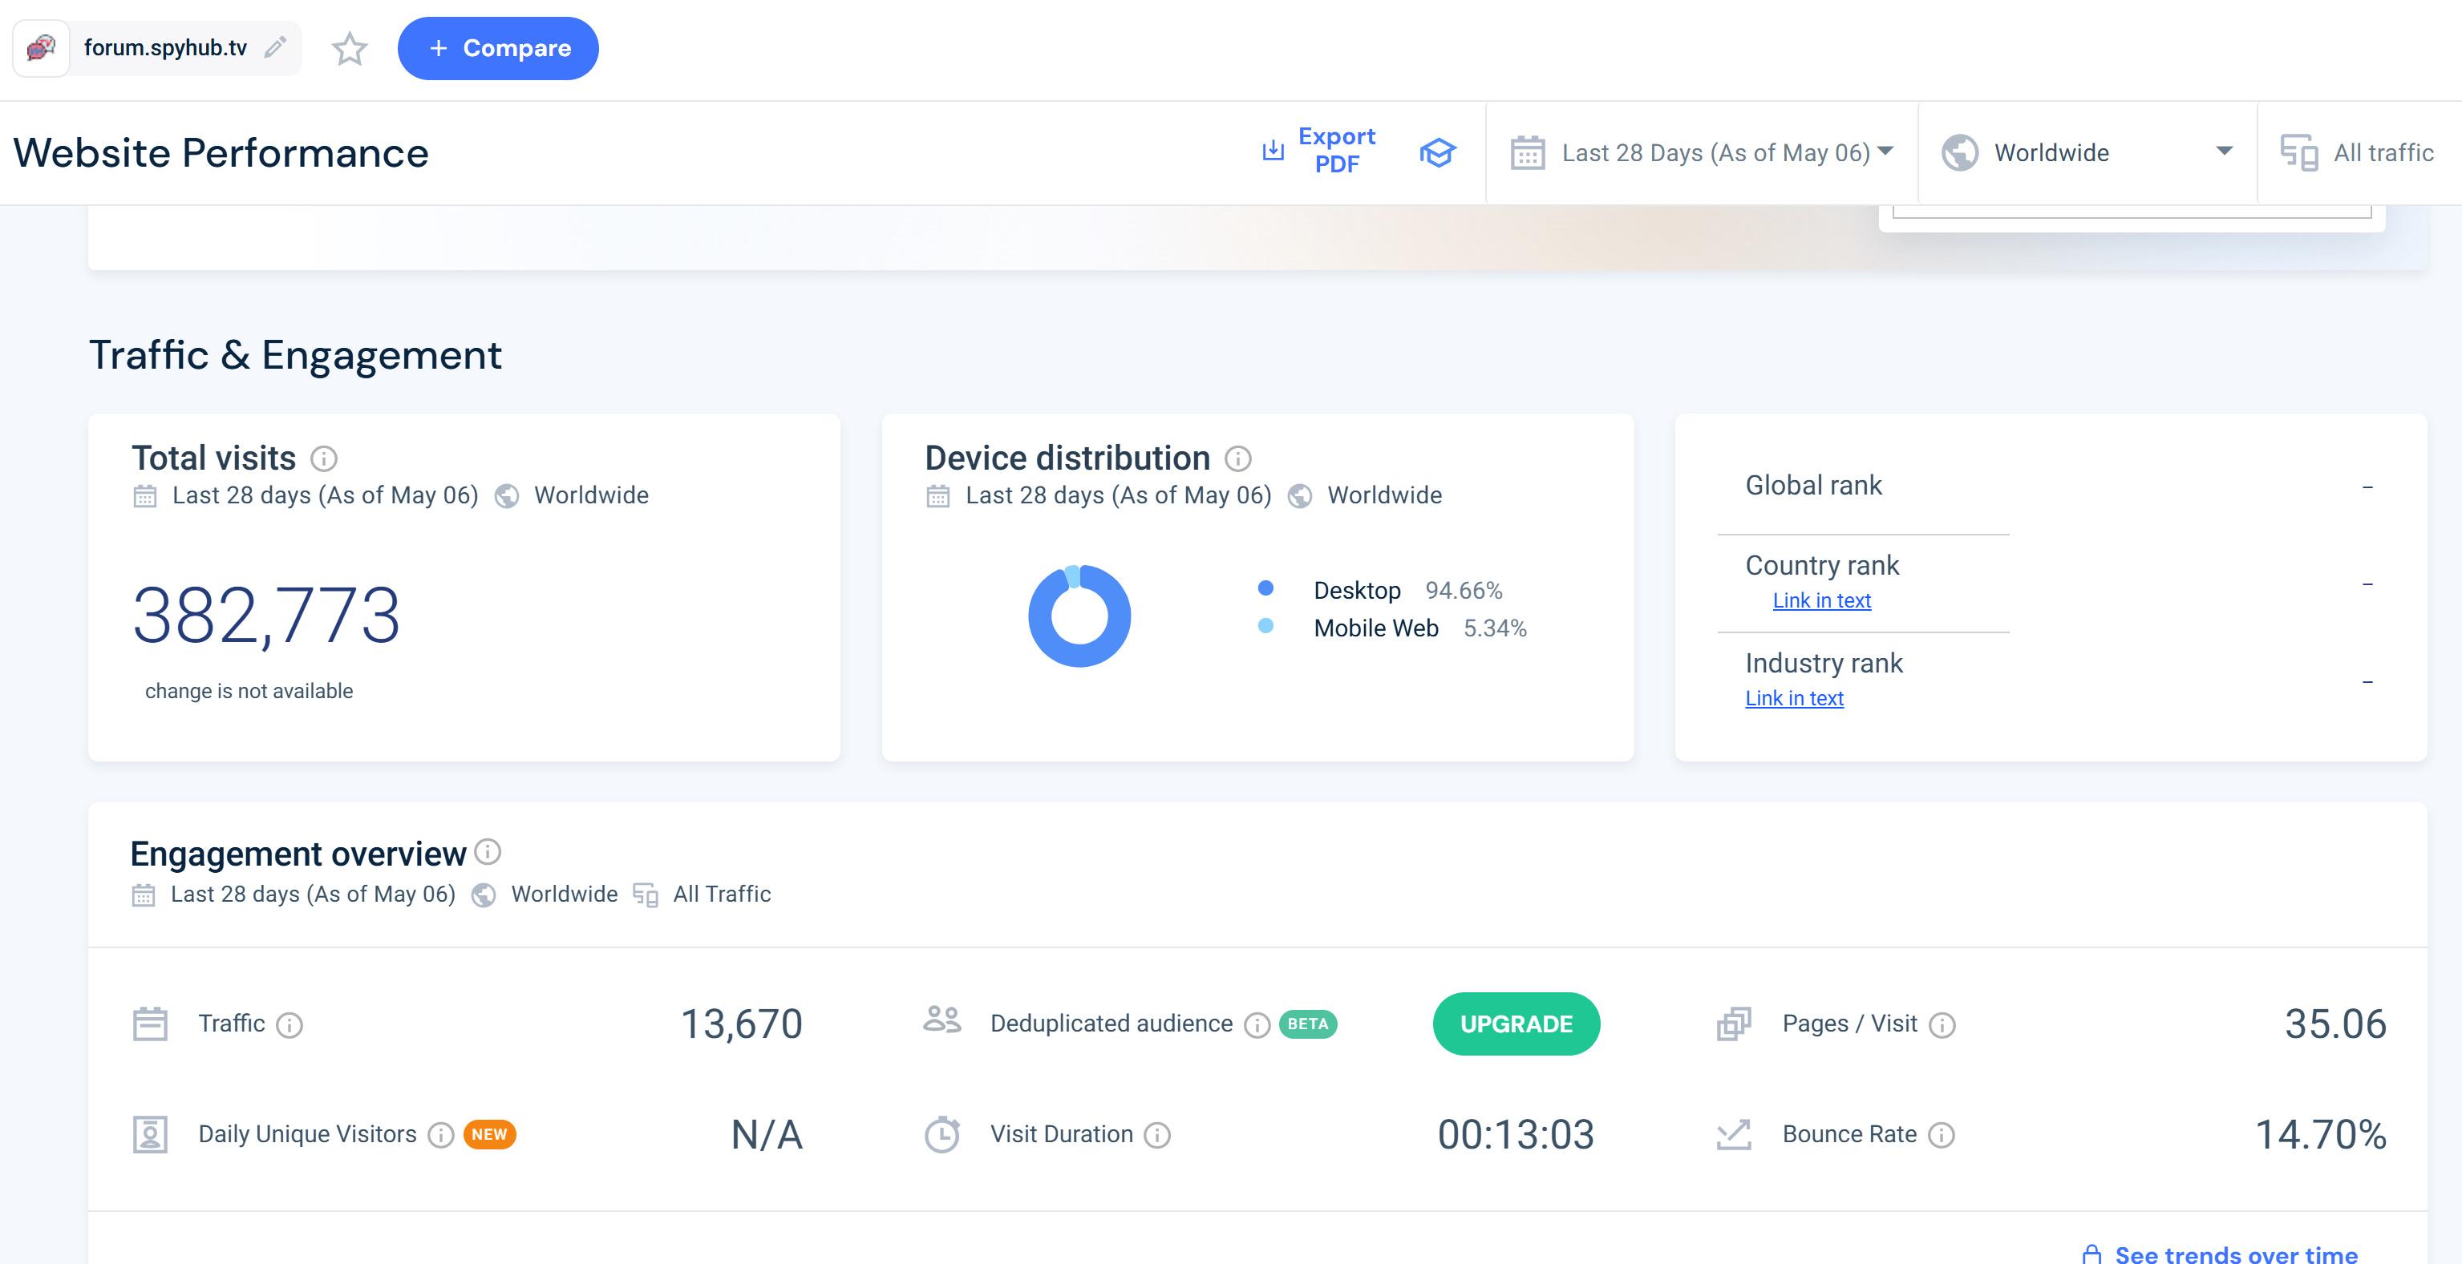Open the Last 28 Days date range dropdown

coord(1701,153)
